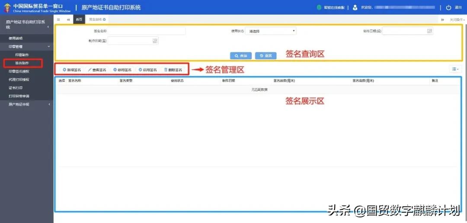The image size is (467, 223).
Task: Move tabs right with the double-right arrow
Action: coord(443,19)
